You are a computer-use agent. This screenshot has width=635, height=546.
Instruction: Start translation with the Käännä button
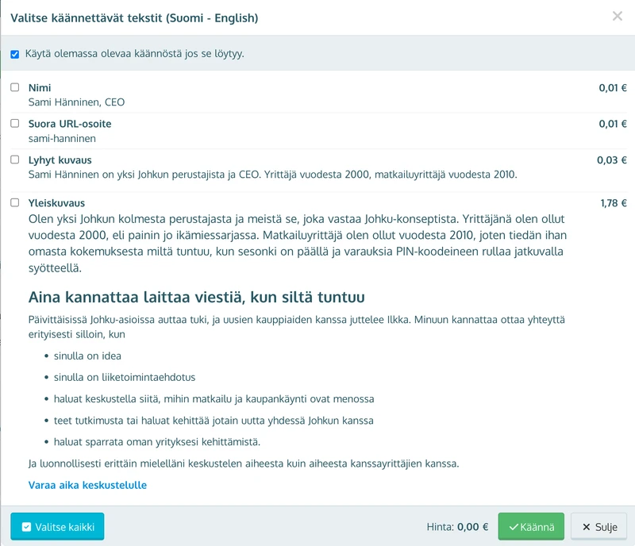(x=531, y=527)
